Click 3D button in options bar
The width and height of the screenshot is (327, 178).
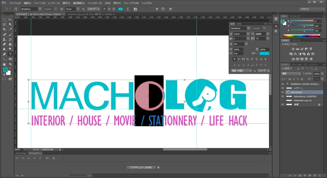[x=171, y=9]
